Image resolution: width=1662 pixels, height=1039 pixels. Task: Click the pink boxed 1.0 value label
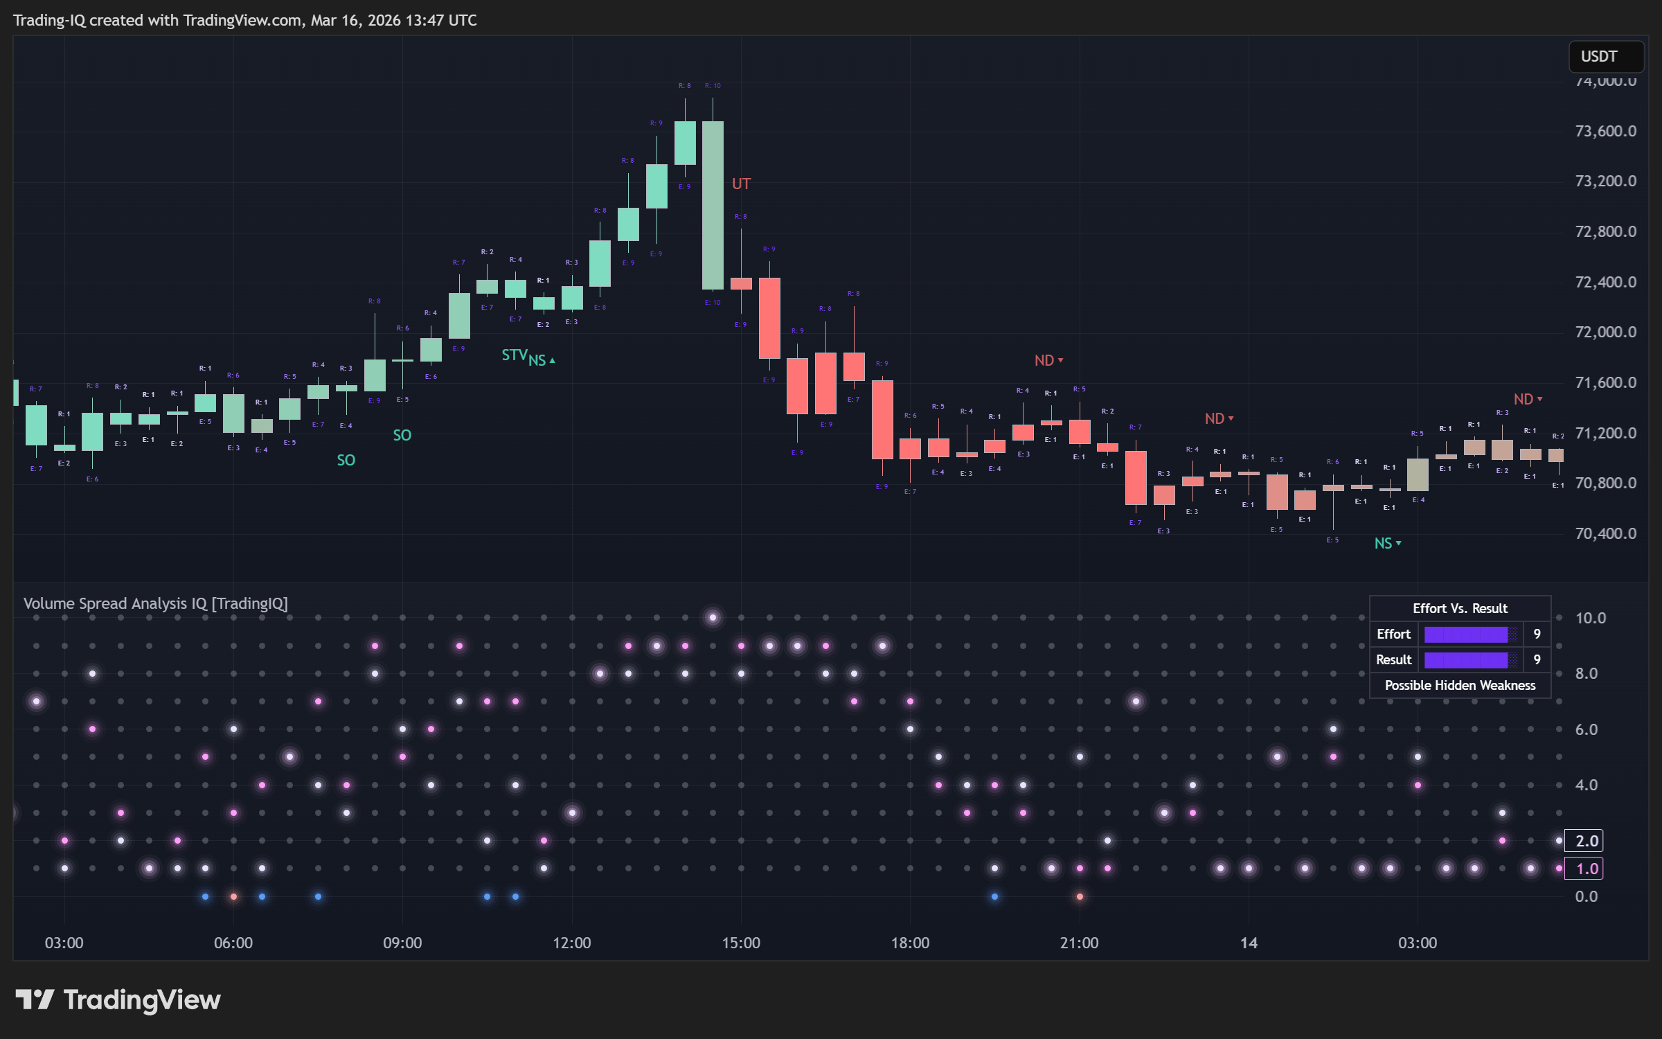(x=1585, y=869)
